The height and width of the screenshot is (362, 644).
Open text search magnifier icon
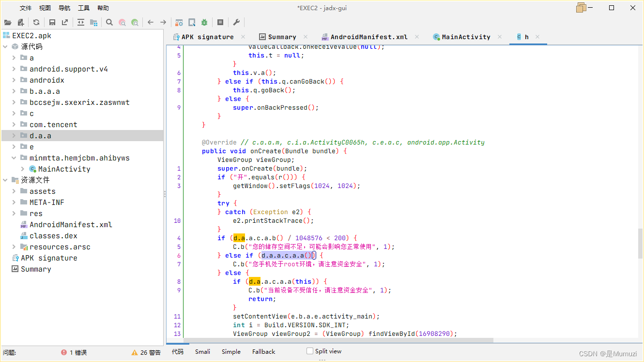click(x=109, y=22)
